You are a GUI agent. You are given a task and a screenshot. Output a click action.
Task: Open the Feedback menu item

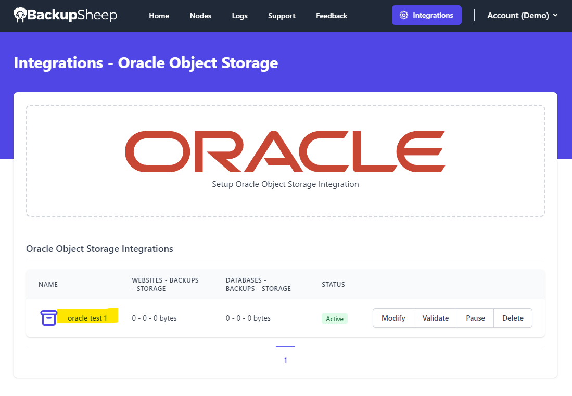[x=331, y=16]
